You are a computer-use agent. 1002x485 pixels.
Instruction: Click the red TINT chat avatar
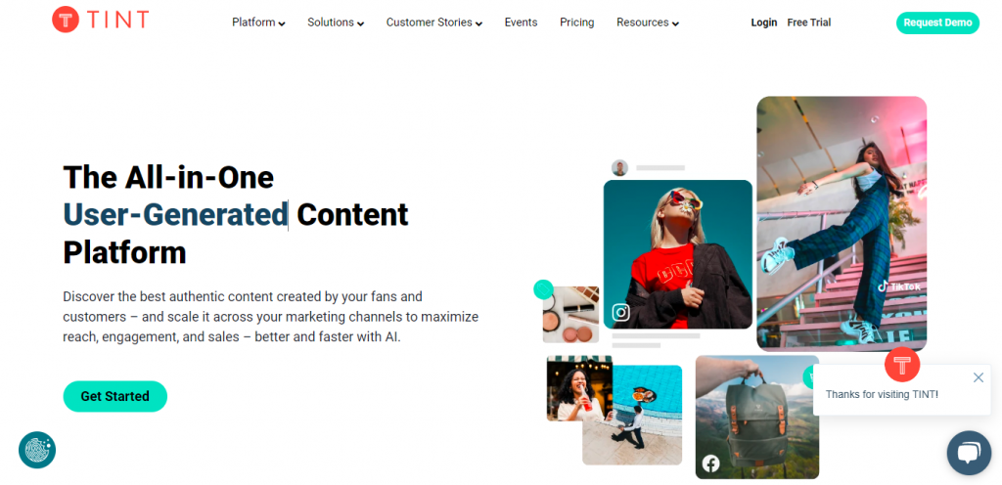pos(901,365)
